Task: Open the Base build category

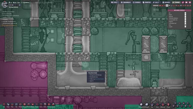Action: [4, 104]
